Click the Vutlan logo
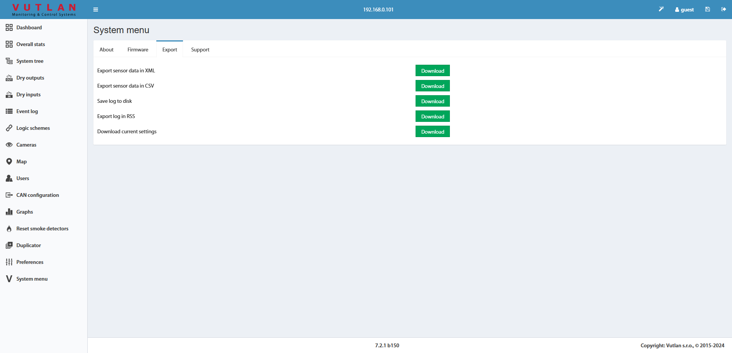This screenshot has width=732, height=353. (43, 9)
